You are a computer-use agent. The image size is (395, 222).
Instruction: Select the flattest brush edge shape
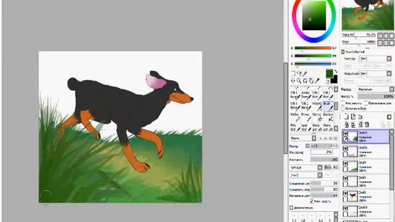[x=336, y=138]
